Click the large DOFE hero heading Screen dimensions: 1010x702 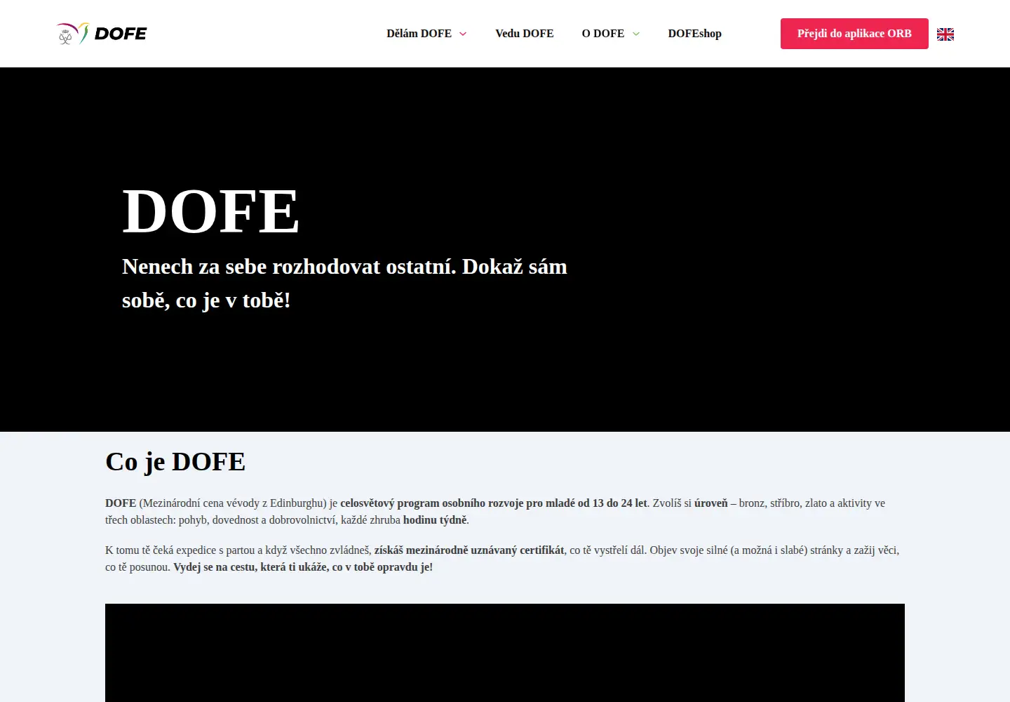(x=211, y=211)
